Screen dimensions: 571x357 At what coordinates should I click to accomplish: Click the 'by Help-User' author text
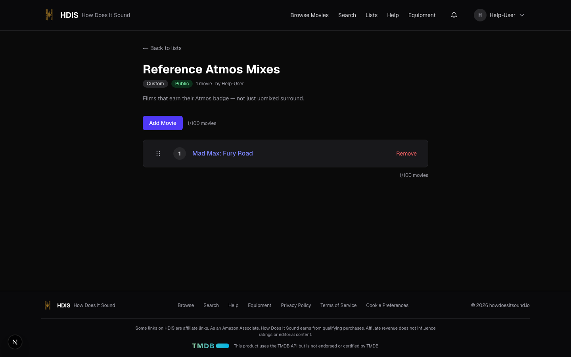tap(230, 84)
